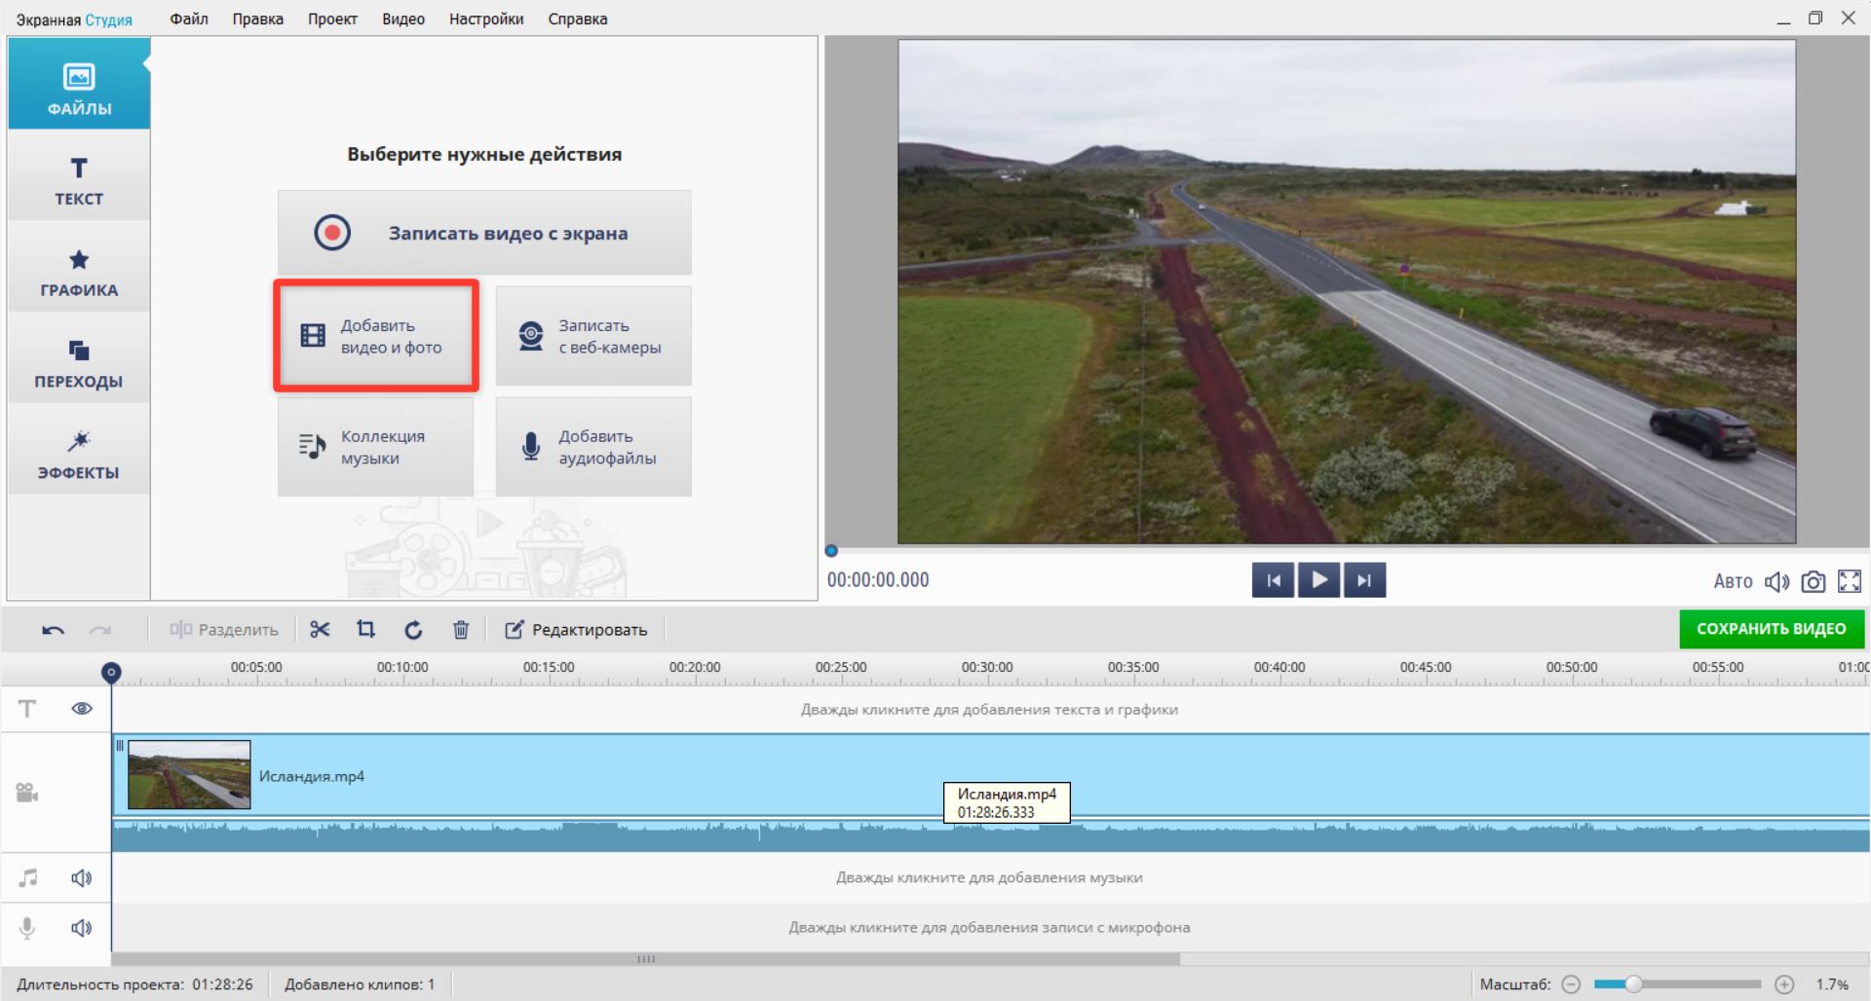Toggle text track visibility eye icon
Image resolution: width=1871 pixels, height=1001 pixels.
(82, 709)
